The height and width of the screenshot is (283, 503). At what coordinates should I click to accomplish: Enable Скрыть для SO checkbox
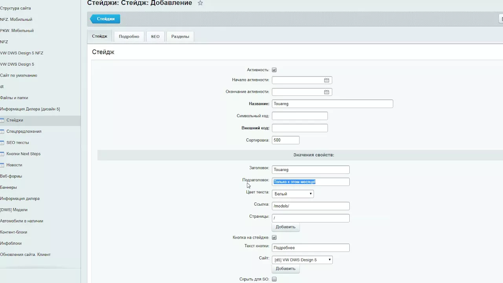274,279
